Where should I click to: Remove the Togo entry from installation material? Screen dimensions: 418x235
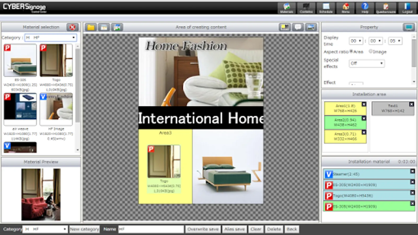coord(413,193)
